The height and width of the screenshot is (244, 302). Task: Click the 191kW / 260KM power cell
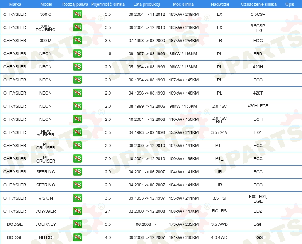183,237
